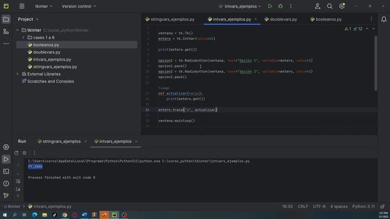The height and width of the screenshot is (219, 390).
Task: Close the intvars_ejemplos Run tab
Action: coord(136,141)
